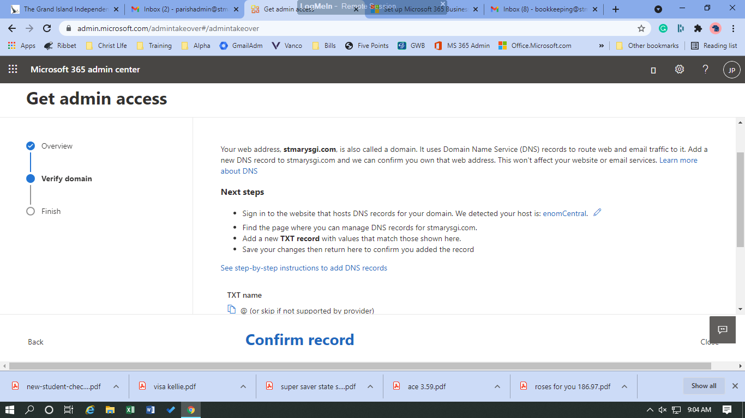Open step-by-step instructions to add DNS records
This screenshot has width=745, height=418.
coord(304,268)
